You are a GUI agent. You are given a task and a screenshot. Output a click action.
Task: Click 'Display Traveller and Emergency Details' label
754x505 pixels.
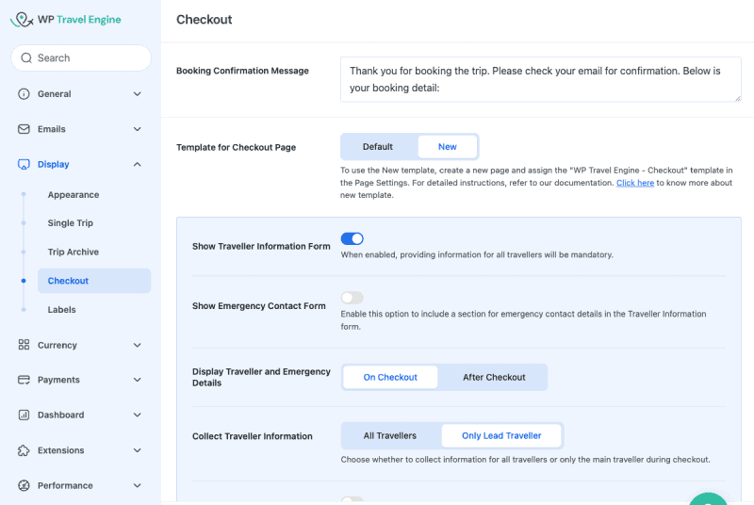(x=261, y=377)
